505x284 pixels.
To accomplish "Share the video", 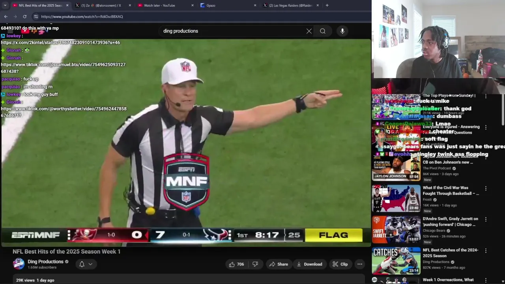I will [x=279, y=264].
